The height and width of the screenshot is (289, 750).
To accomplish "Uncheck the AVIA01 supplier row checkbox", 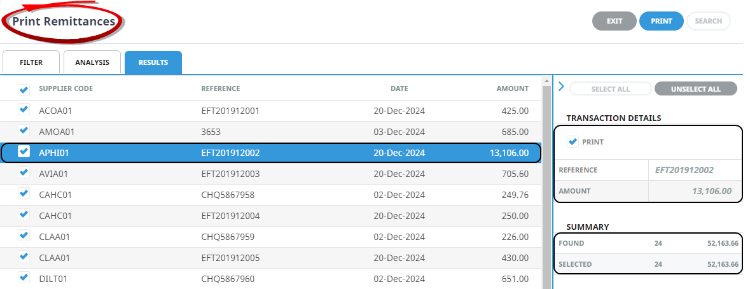I will coord(24,173).
